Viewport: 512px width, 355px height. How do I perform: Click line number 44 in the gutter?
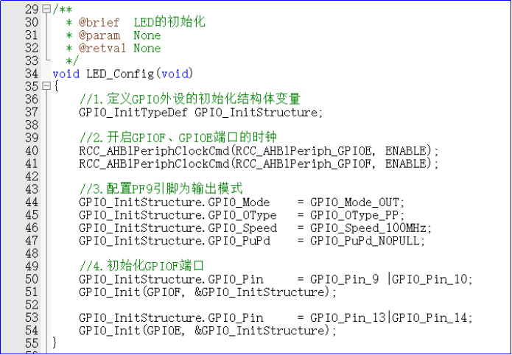tap(31, 203)
